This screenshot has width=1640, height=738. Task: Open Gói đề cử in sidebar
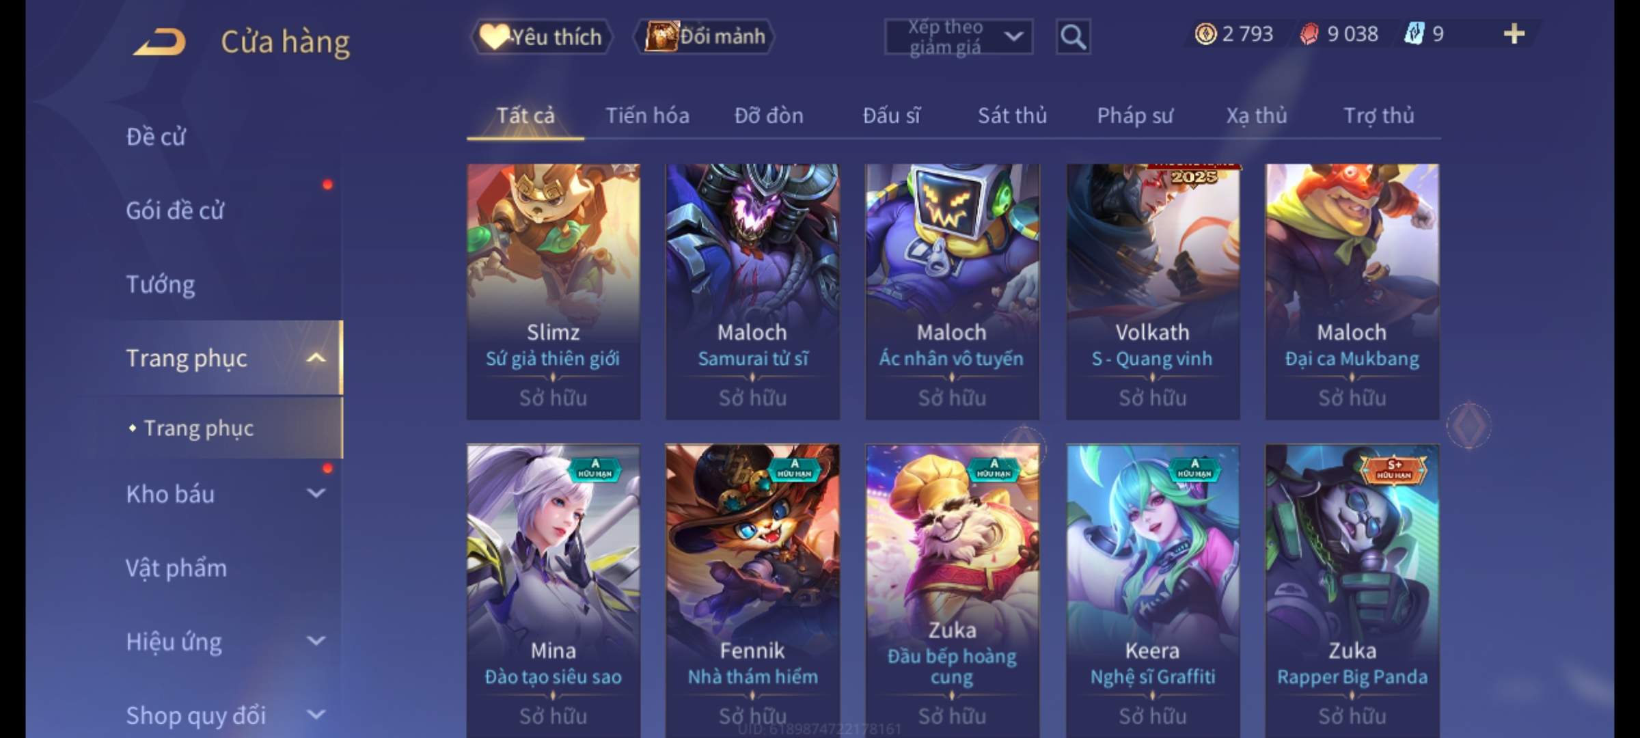click(175, 210)
